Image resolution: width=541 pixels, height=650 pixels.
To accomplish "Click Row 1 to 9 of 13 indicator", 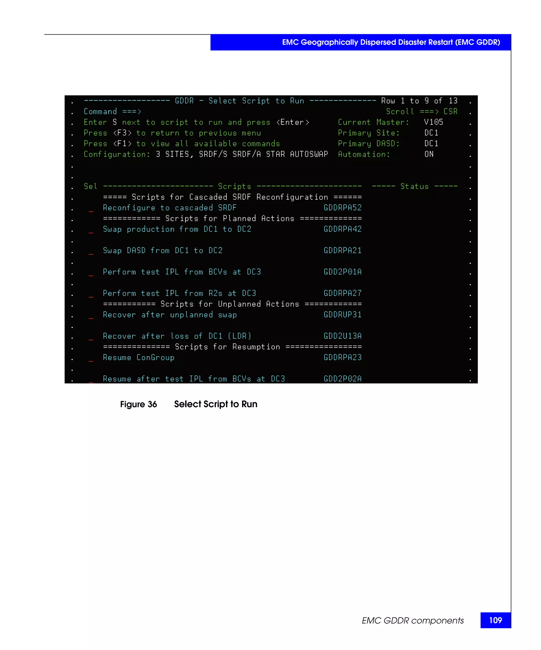I will tap(419, 101).
